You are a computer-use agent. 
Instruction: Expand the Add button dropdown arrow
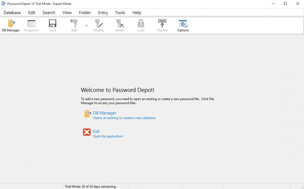pyautogui.click(x=86, y=26)
